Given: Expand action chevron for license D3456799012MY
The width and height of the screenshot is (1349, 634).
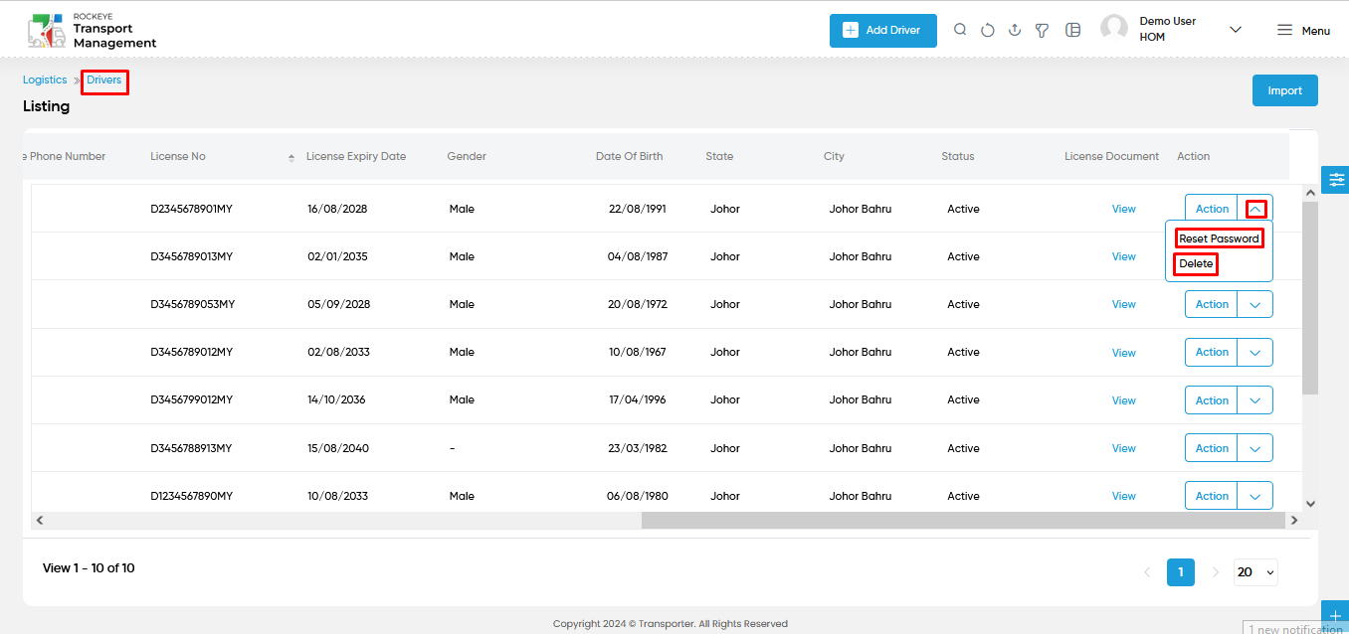Looking at the screenshot, I should 1254,400.
